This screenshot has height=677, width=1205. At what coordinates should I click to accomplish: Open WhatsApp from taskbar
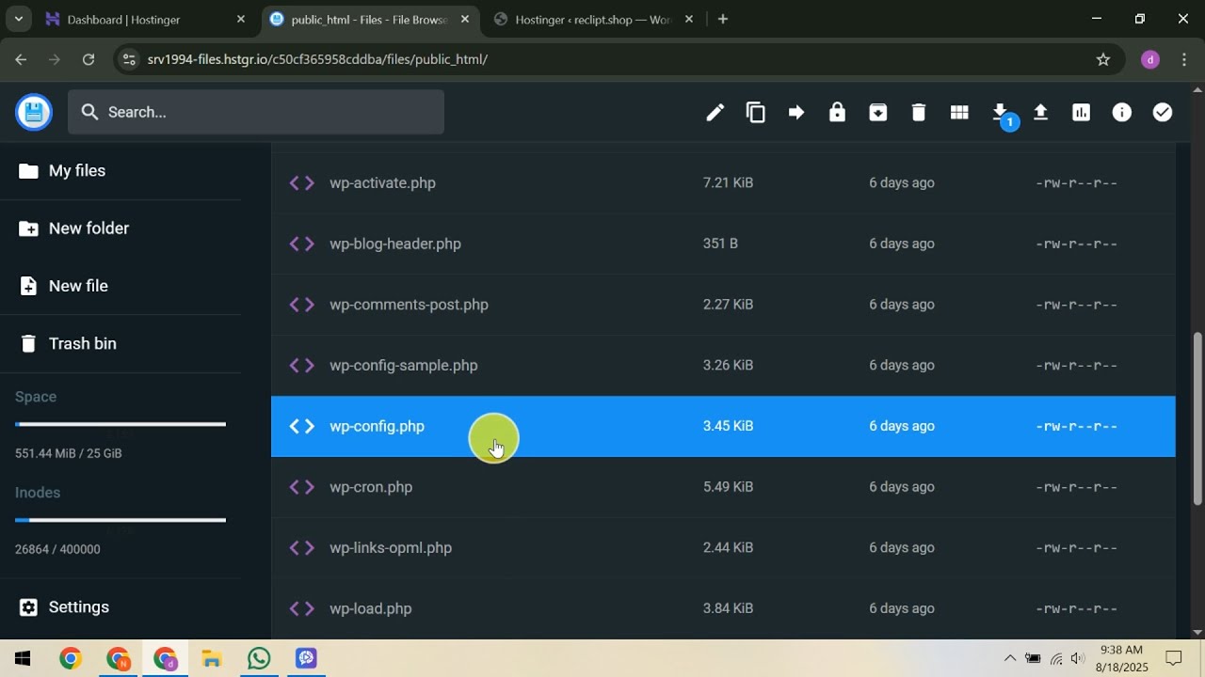(259, 658)
